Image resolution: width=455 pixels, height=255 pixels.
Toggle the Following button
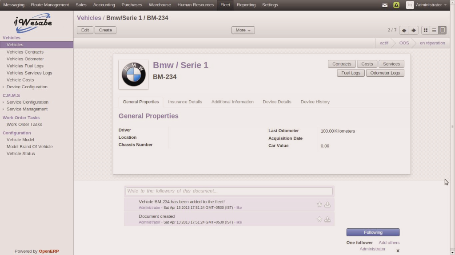point(373,232)
